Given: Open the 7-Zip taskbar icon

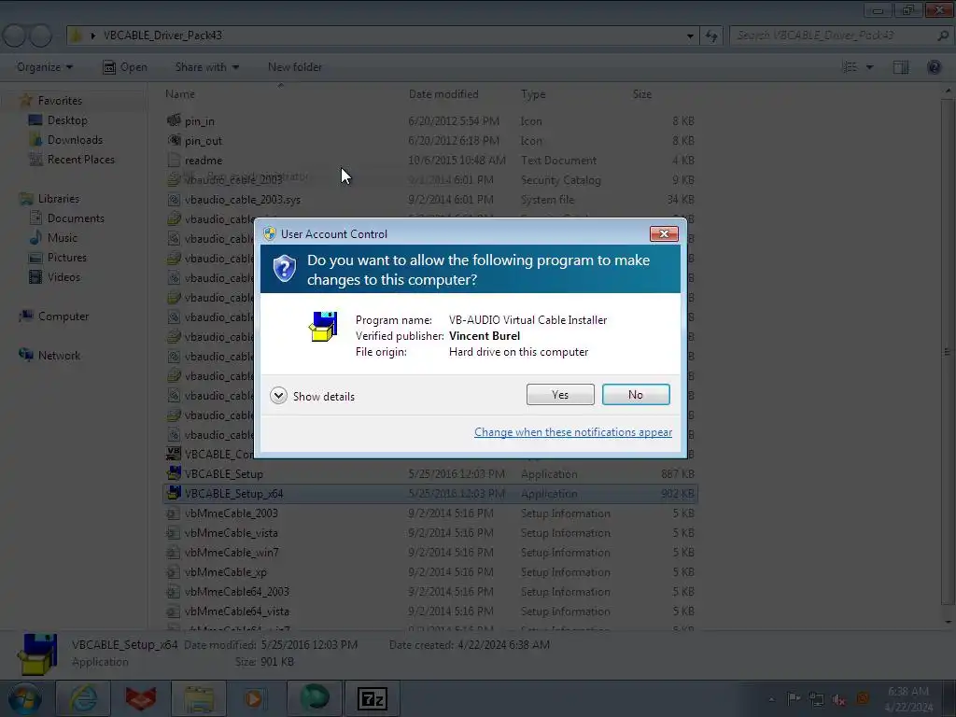Looking at the screenshot, I should (x=372, y=698).
